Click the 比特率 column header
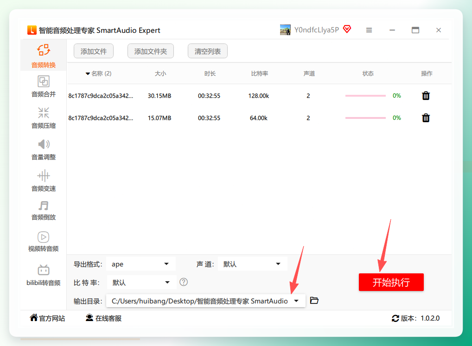 coord(260,74)
